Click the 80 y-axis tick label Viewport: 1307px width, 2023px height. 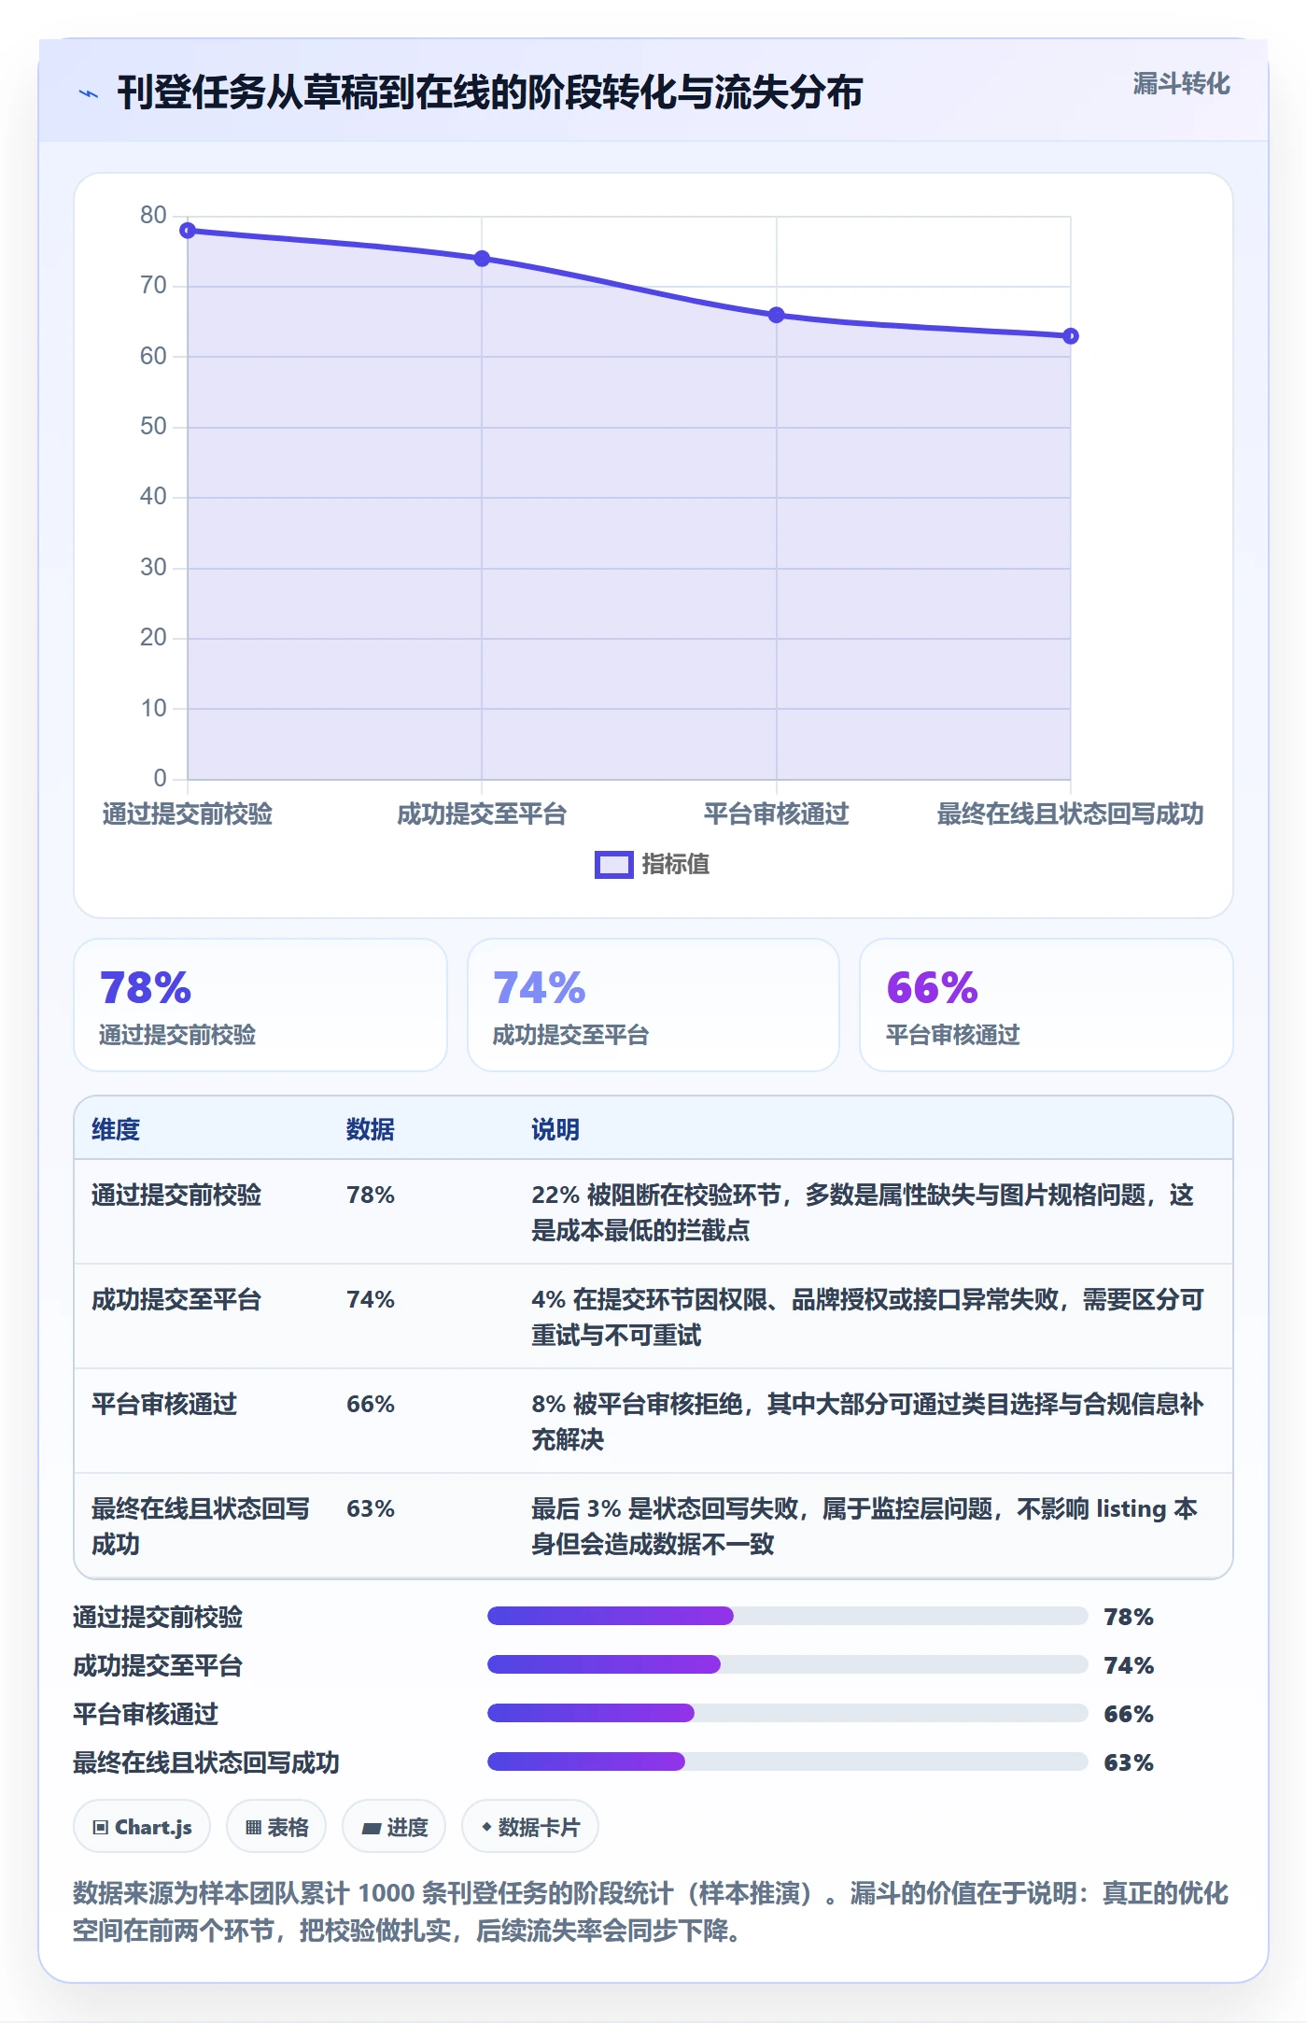pos(153,215)
